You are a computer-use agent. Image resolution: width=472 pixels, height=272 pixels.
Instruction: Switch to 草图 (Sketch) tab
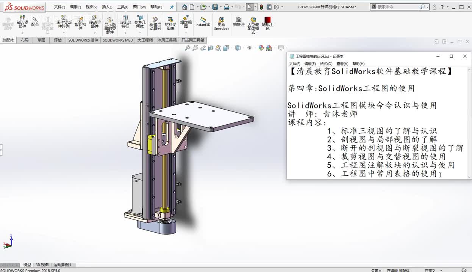point(41,40)
